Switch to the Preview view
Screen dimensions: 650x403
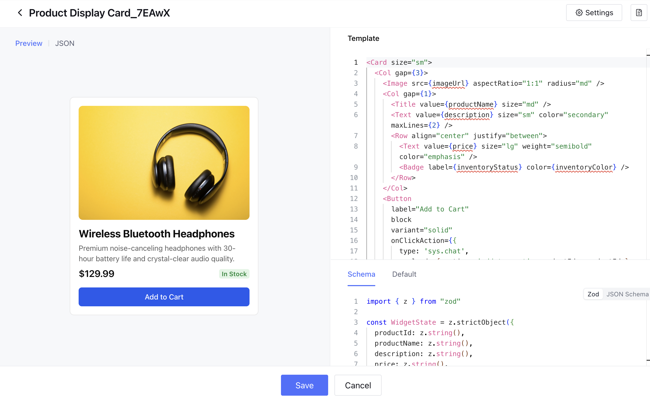(29, 43)
